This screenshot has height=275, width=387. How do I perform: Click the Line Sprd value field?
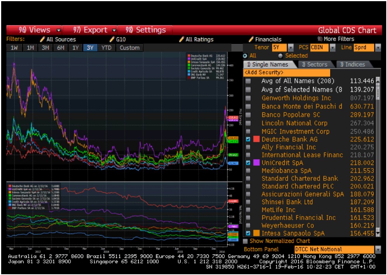click(x=364, y=47)
